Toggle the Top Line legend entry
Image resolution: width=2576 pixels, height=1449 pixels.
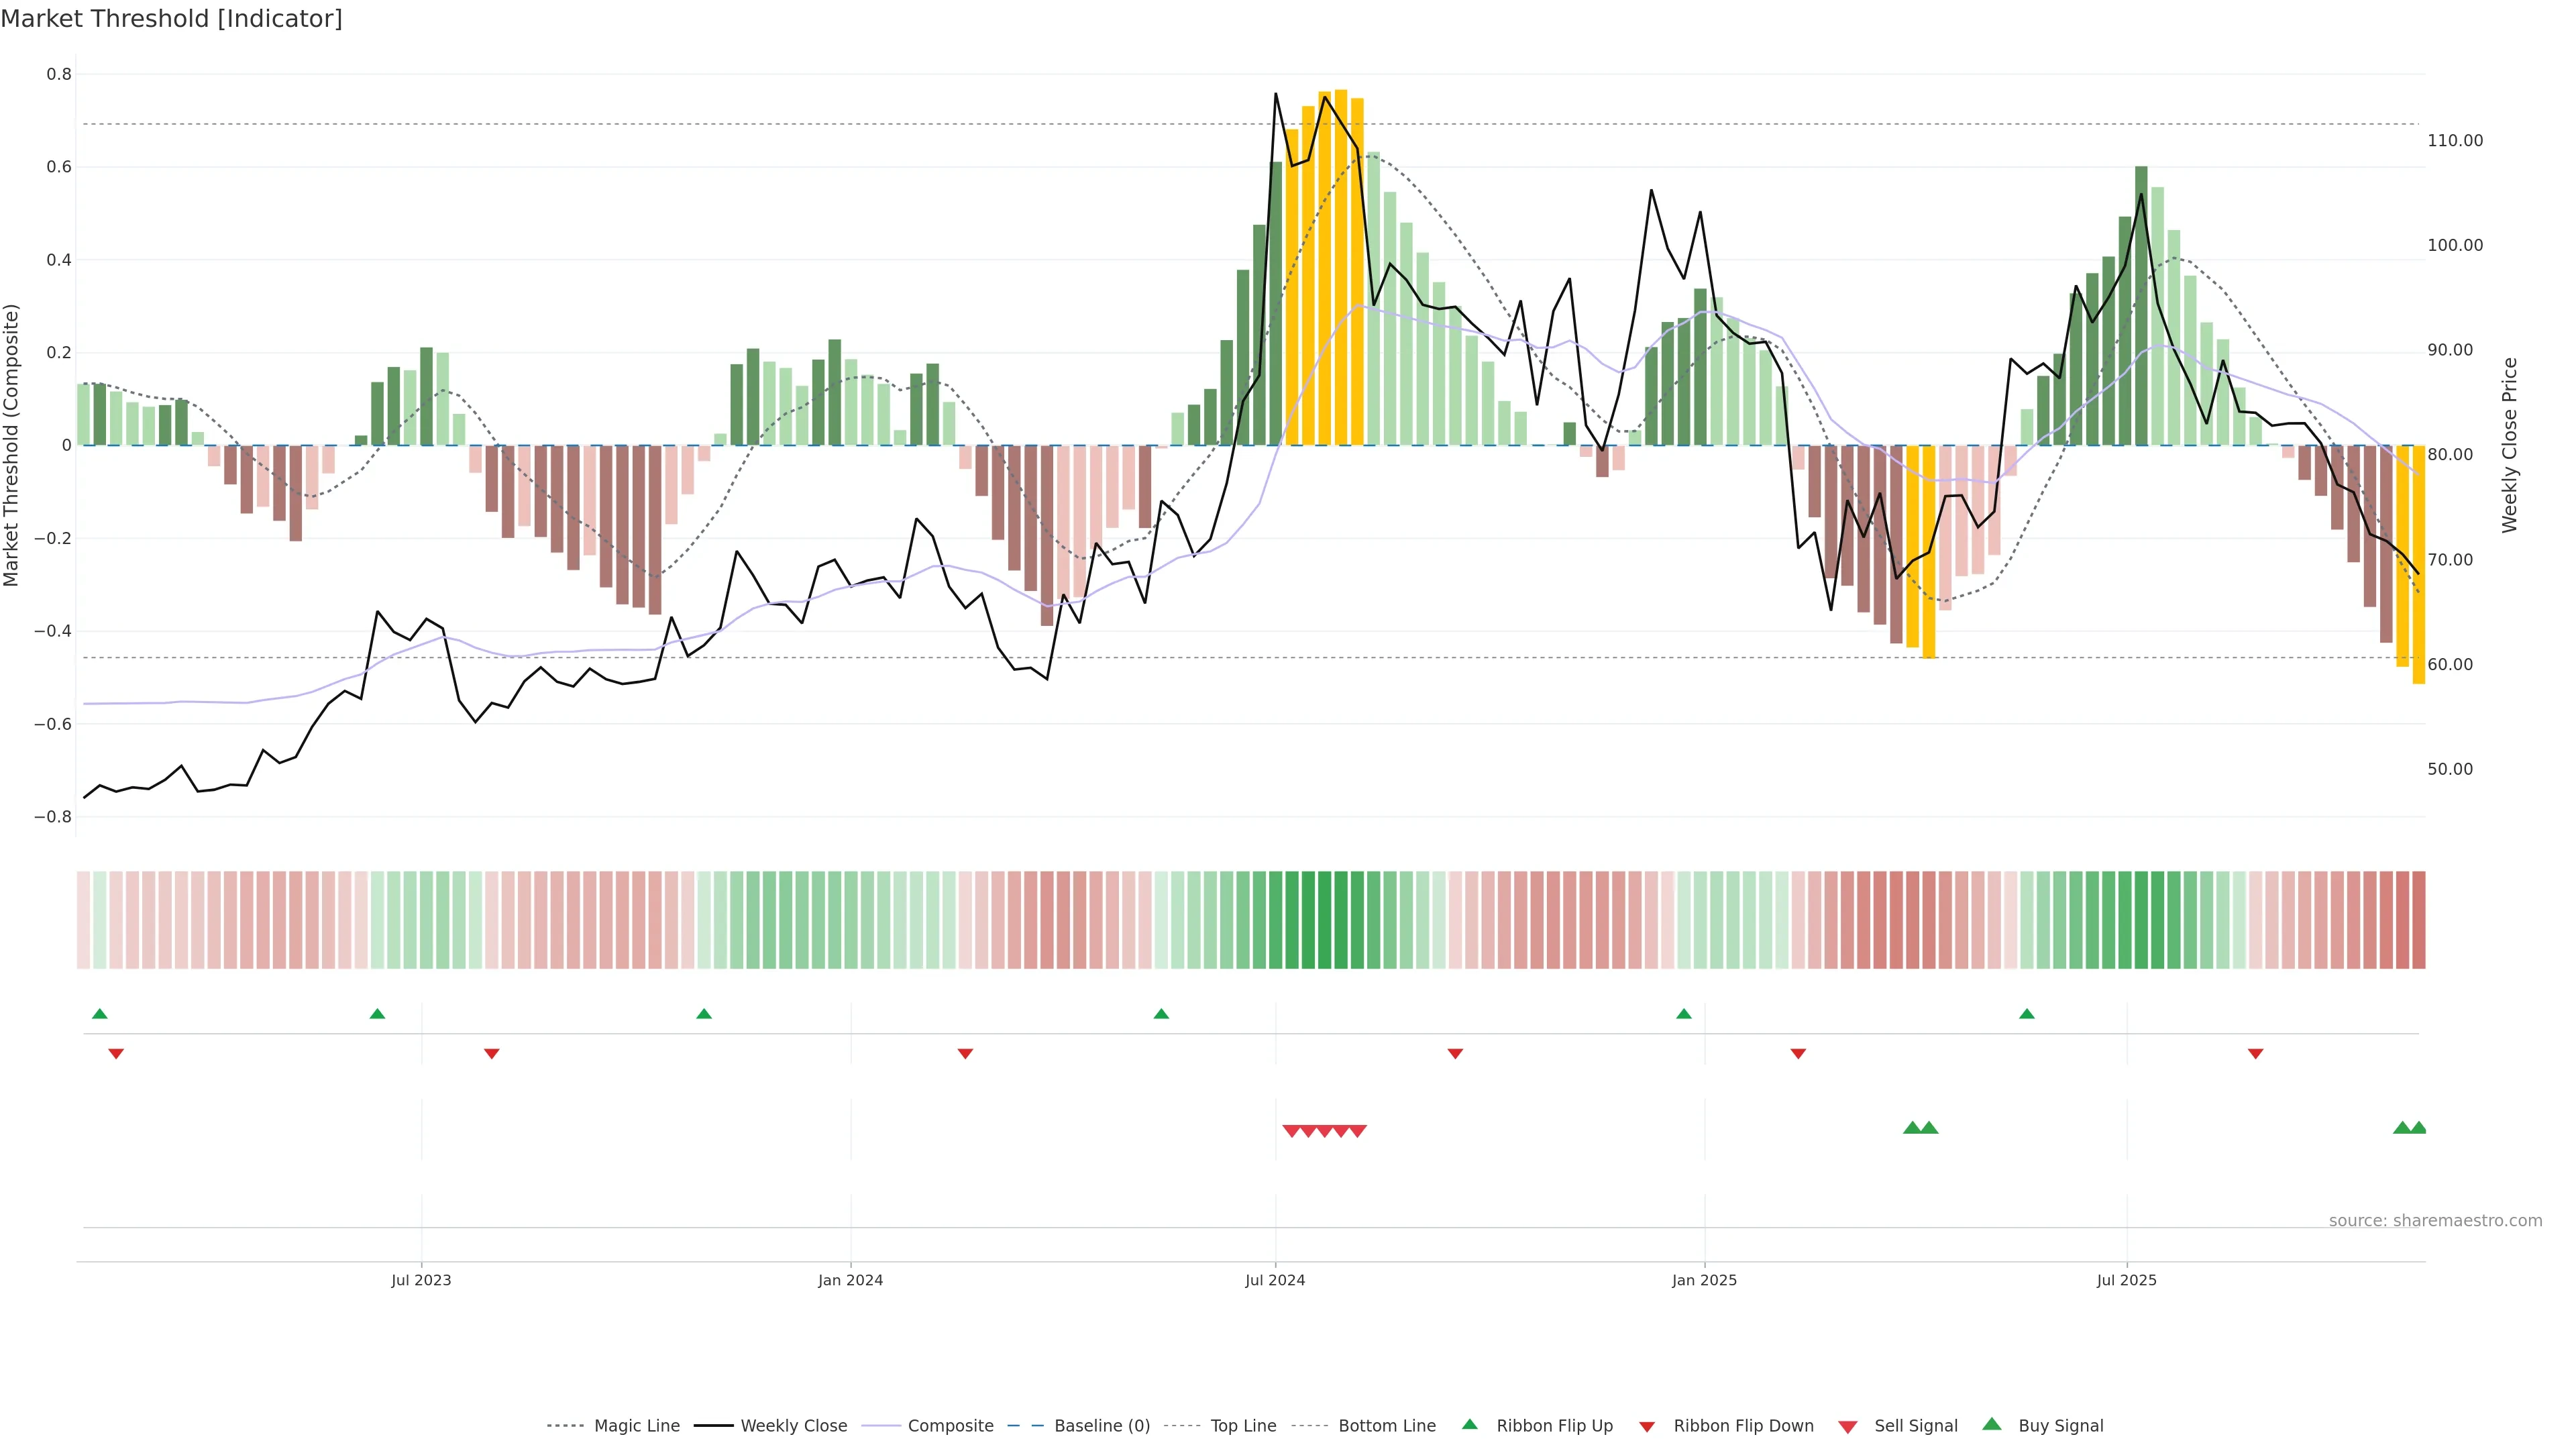pyautogui.click(x=1243, y=1426)
